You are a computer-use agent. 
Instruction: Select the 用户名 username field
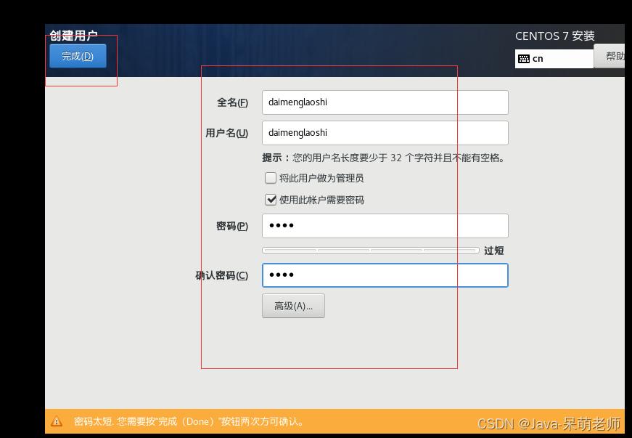click(x=385, y=133)
